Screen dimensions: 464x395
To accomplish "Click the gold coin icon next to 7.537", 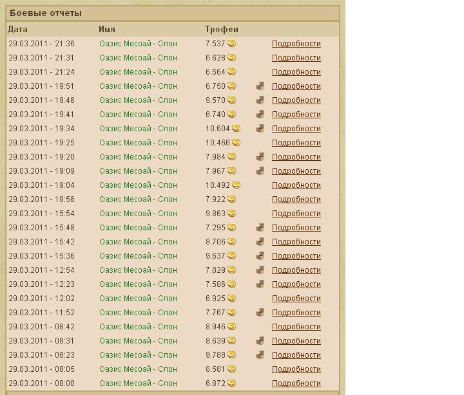I will (232, 44).
